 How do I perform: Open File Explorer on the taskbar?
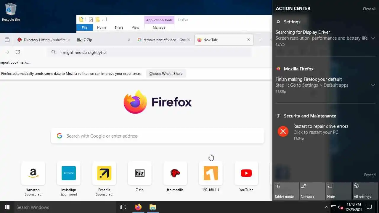(152, 207)
